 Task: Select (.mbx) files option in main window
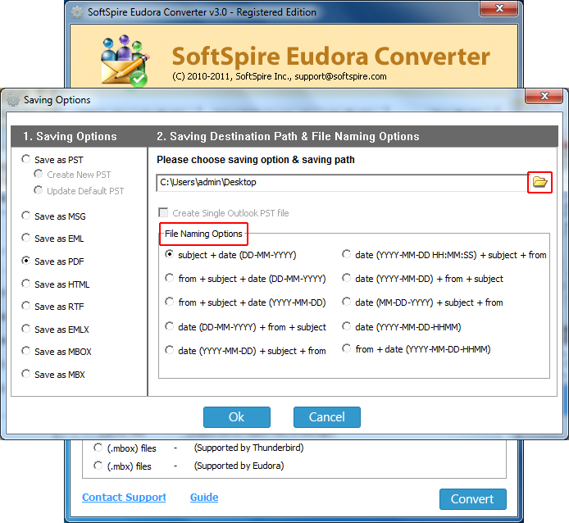(x=98, y=466)
